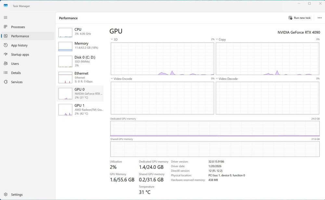Select the Memory mini graph thumbnail

tap(65, 46)
